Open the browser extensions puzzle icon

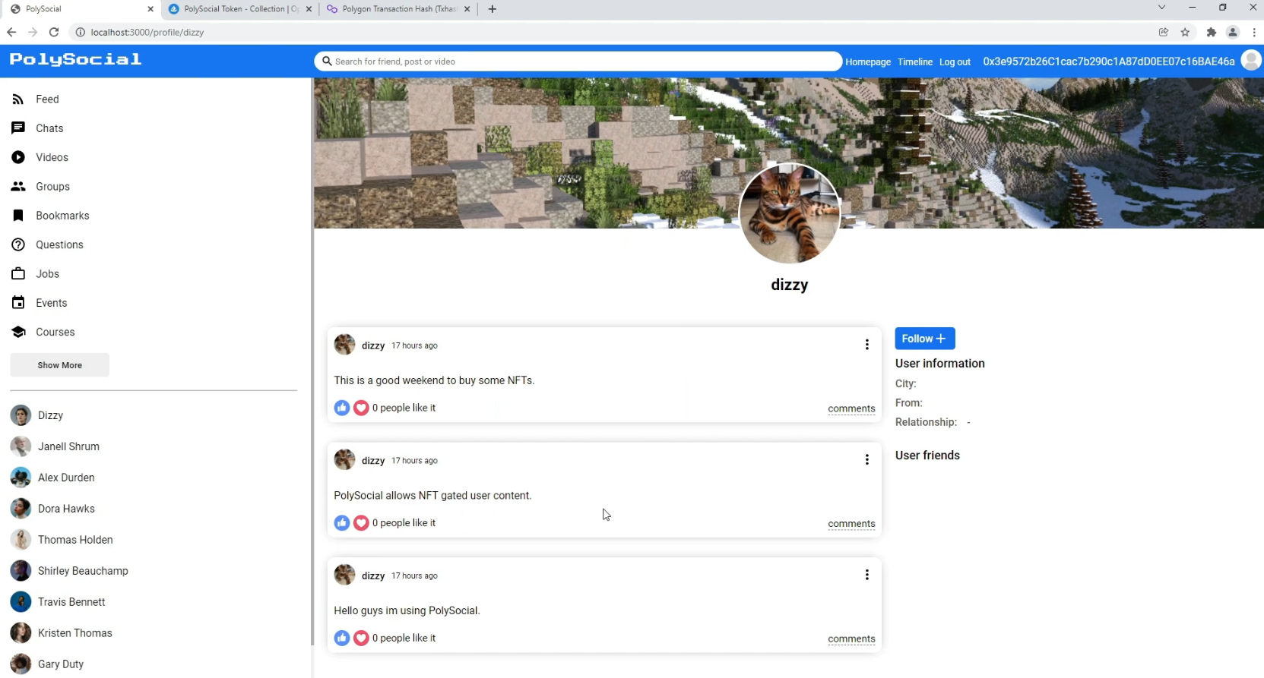point(1211,32)
